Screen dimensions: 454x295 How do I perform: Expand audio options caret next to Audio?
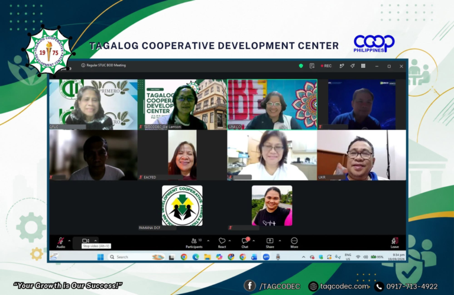pyautogui.click(x=69, y=241)
